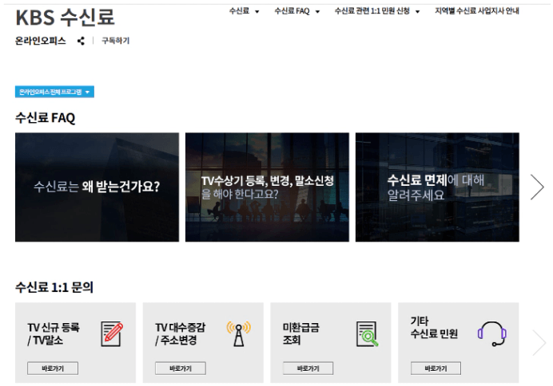Click the 수신료 FAQ section heading

point(45,118)
